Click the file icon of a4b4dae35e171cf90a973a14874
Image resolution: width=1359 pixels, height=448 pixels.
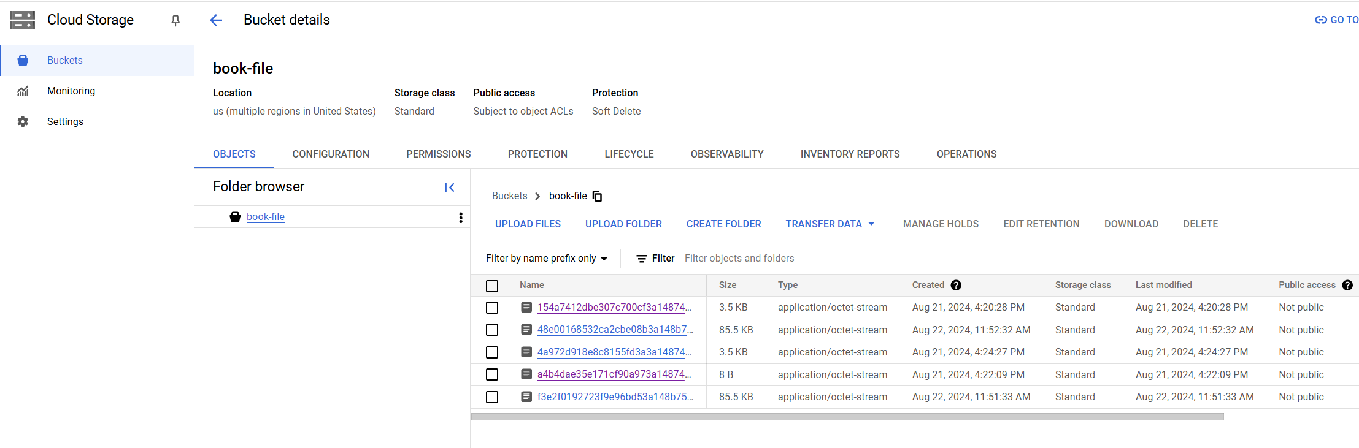click(x=526, y=374)
